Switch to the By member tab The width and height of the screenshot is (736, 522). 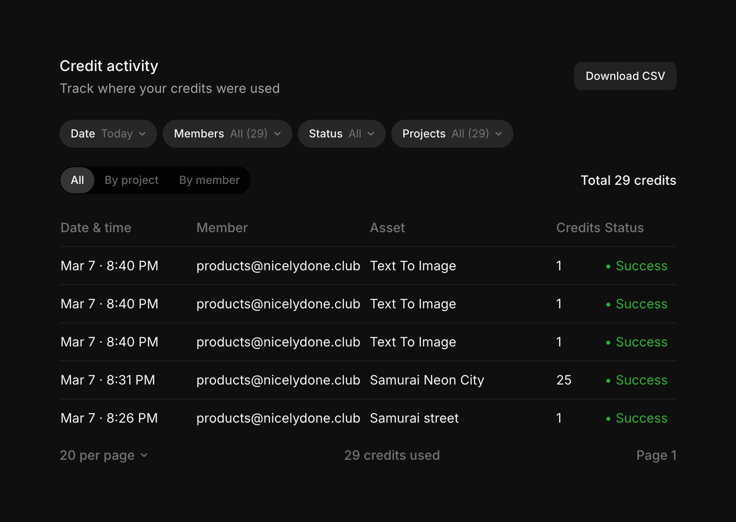coord(209,180)
